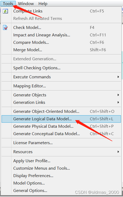The image size is (123, 197).
Task: Select Generate Physical Data Model
Action: (x=61, y=126)
